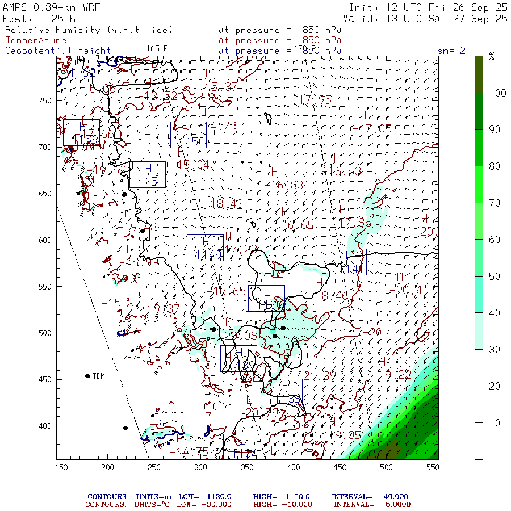Click the 'Init: 12 UTC Fri 26 Sep 25' text
Viewport: 511px width, 511px height.
pos(428,7)
